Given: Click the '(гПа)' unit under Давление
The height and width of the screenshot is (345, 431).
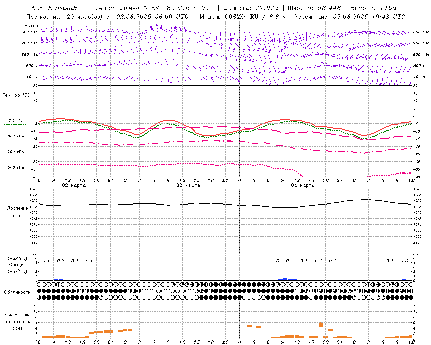Looking at the screenshot, I should click(x=18, y=216).
